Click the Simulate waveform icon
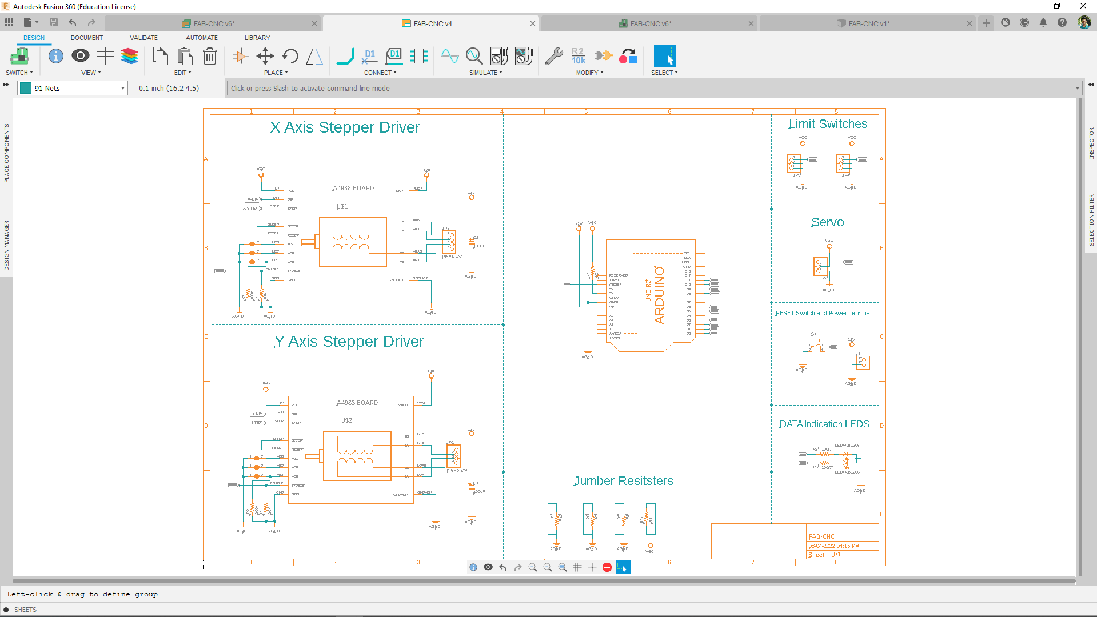Image resolution: width=1097 pixels, height=617 pixels. pyautogui.click(x=450, y=56)
